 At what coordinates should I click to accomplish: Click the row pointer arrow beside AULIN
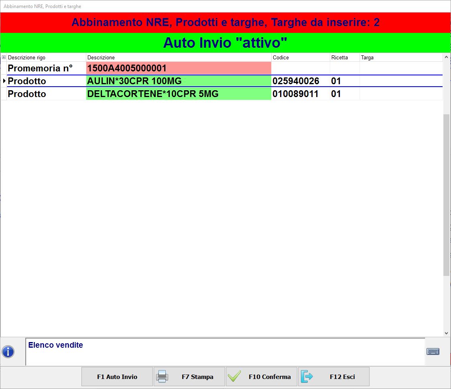point(4,81)
